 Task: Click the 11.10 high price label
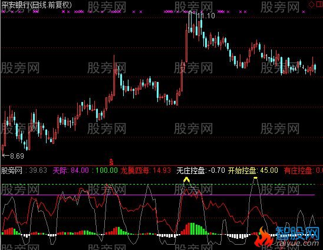(206, 16)
